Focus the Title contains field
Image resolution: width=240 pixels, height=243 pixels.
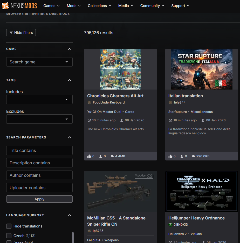[39, 150]
